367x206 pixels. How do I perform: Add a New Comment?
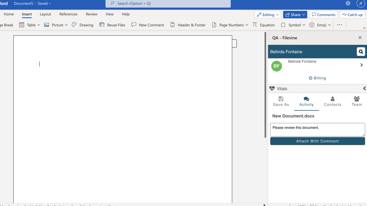(147, 25)
